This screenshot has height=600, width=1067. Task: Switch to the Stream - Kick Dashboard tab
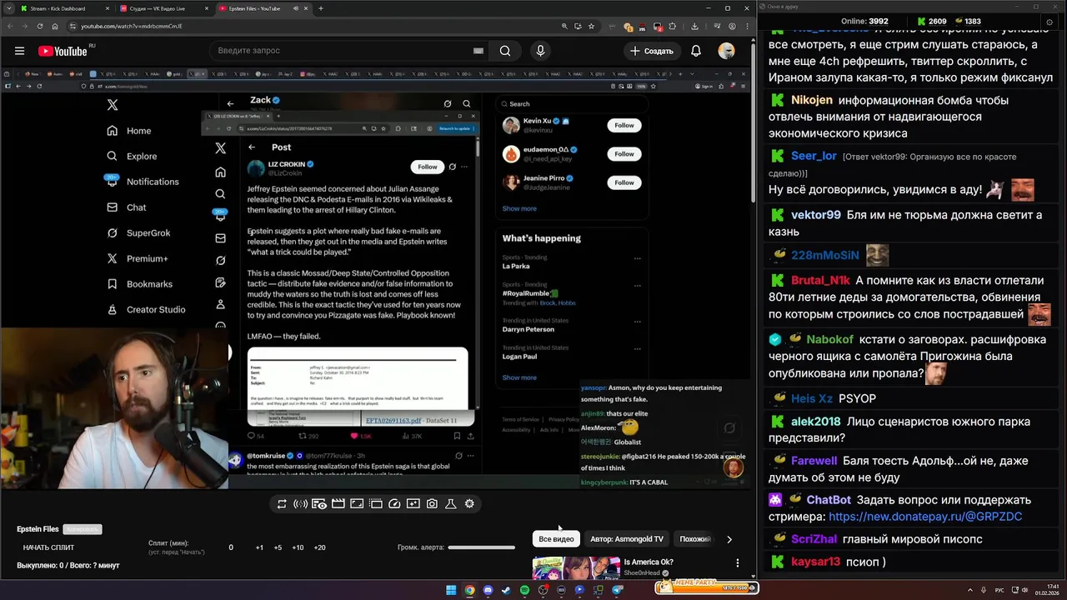pos(65,8)
